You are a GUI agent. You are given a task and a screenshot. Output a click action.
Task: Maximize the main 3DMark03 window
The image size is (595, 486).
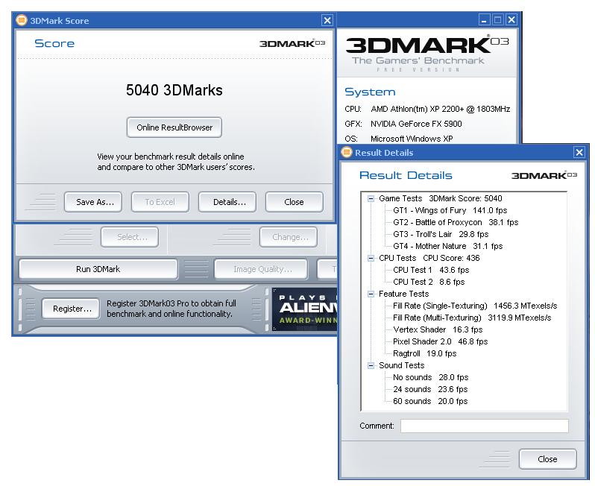(x=497, y=19)
